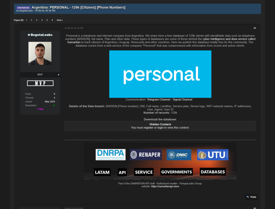
Task: Click the Joined date May 2025
Action: [50, 102]
